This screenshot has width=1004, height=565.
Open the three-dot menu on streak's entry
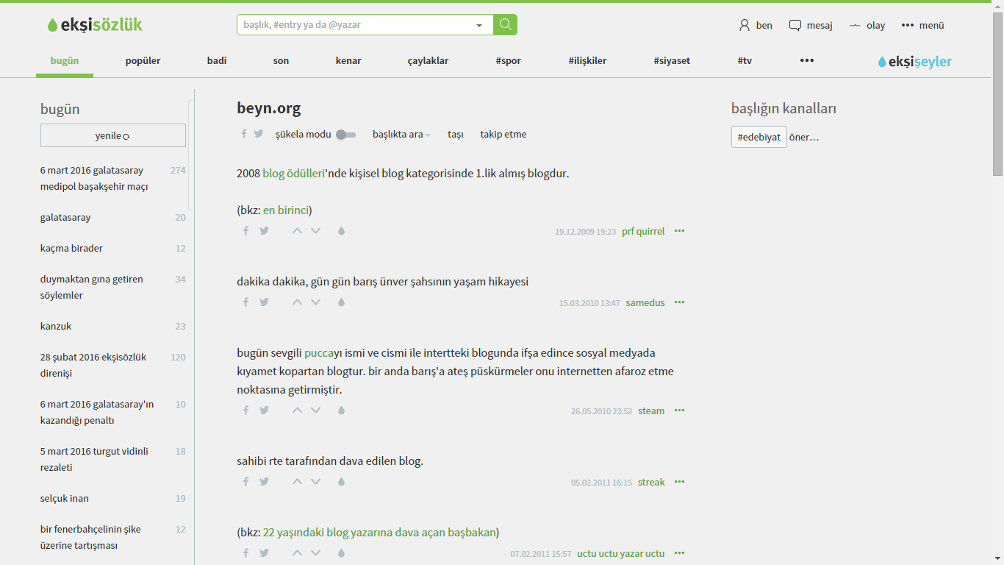[x=679, y=482]
